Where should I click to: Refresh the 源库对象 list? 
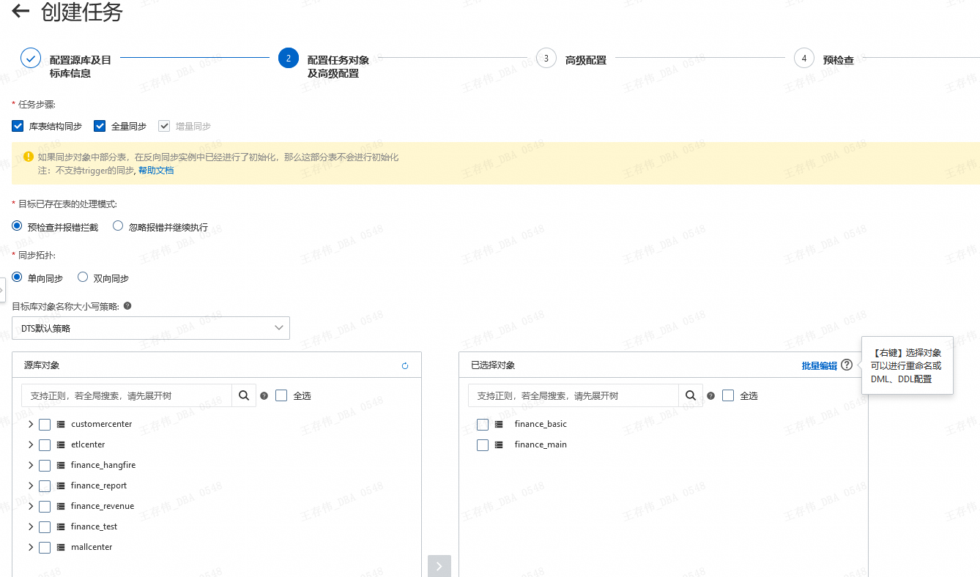(405, 365)
